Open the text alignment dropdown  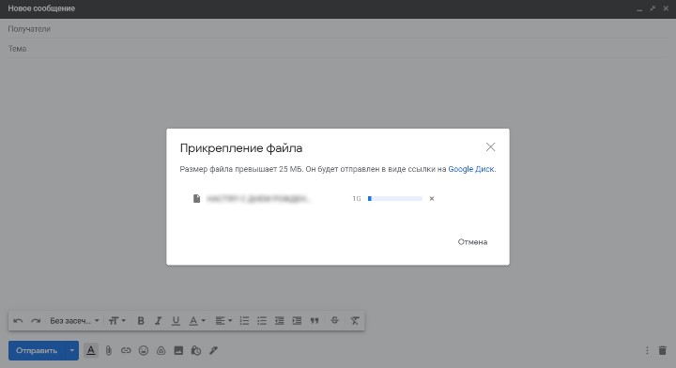pyautogui.click(x=223, y=321)
